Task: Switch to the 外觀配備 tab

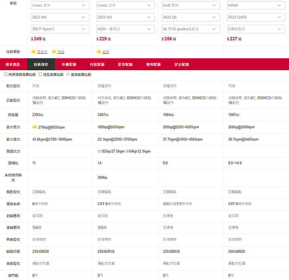Action: 69,64
